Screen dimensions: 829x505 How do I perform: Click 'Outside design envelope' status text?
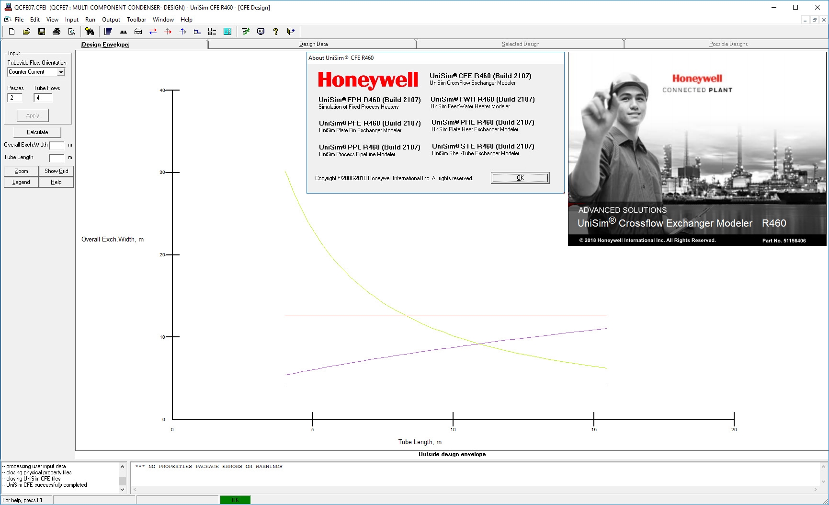[x=452, y=454]
